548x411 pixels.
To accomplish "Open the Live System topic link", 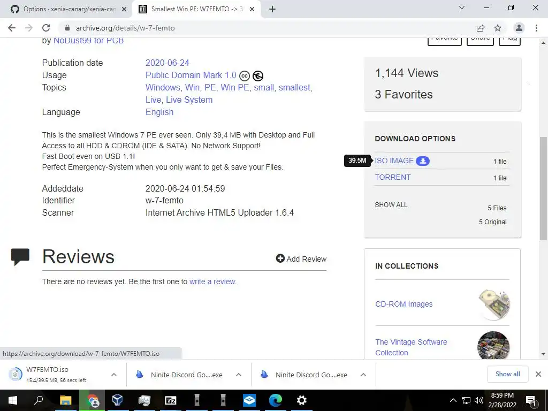I will point(189,100).
